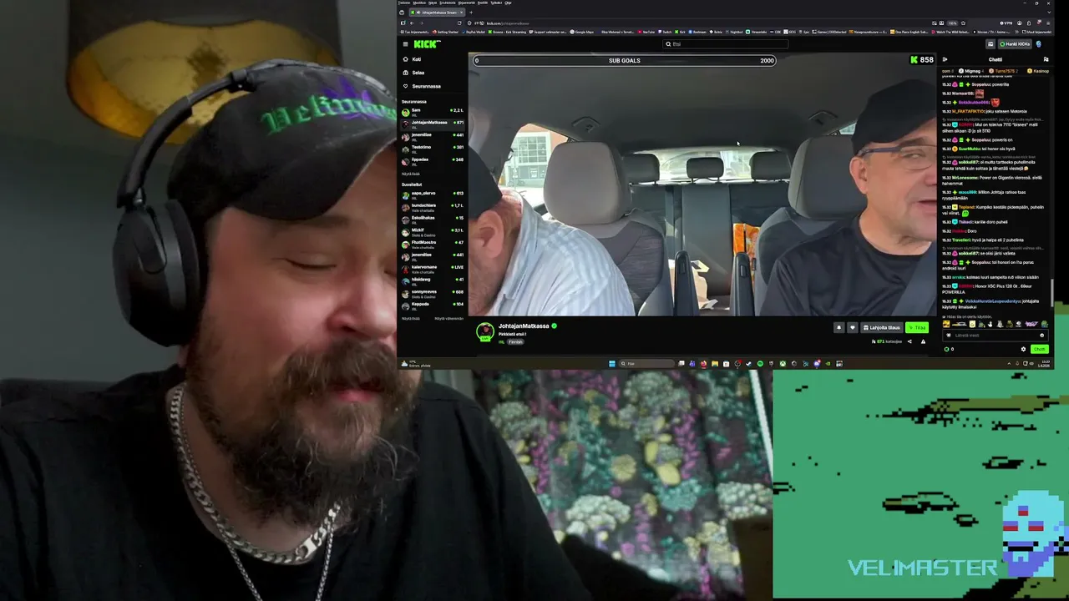Screen dimensions: 1069x601
Task: Send message with green Chatti button
Action: coord(1039,349)
